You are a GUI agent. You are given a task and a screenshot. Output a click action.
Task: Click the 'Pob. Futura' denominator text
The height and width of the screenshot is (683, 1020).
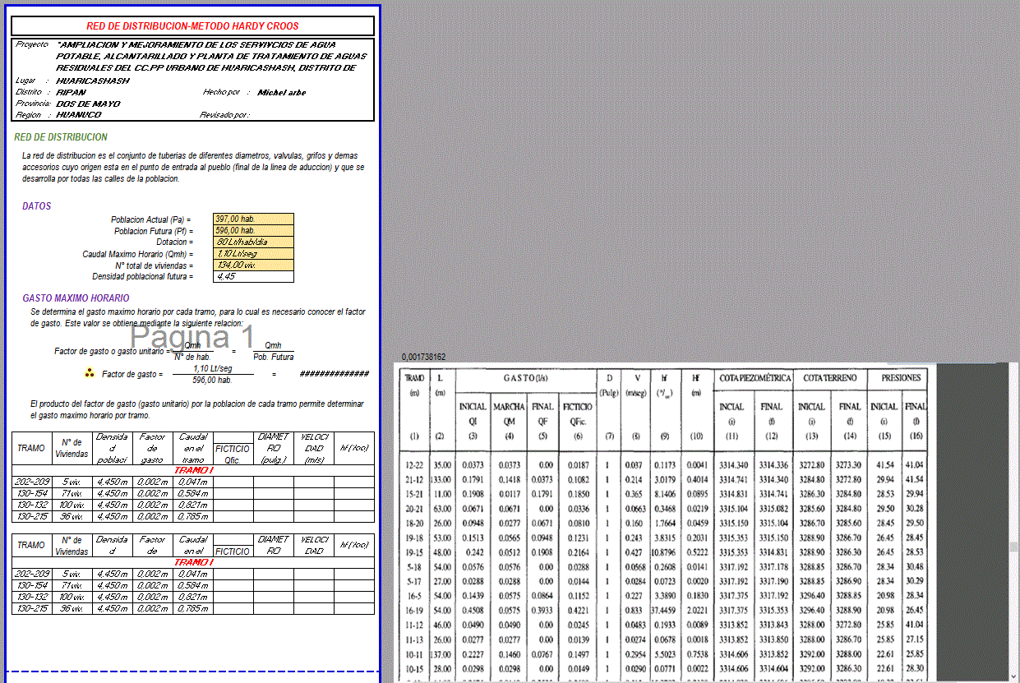273,357
